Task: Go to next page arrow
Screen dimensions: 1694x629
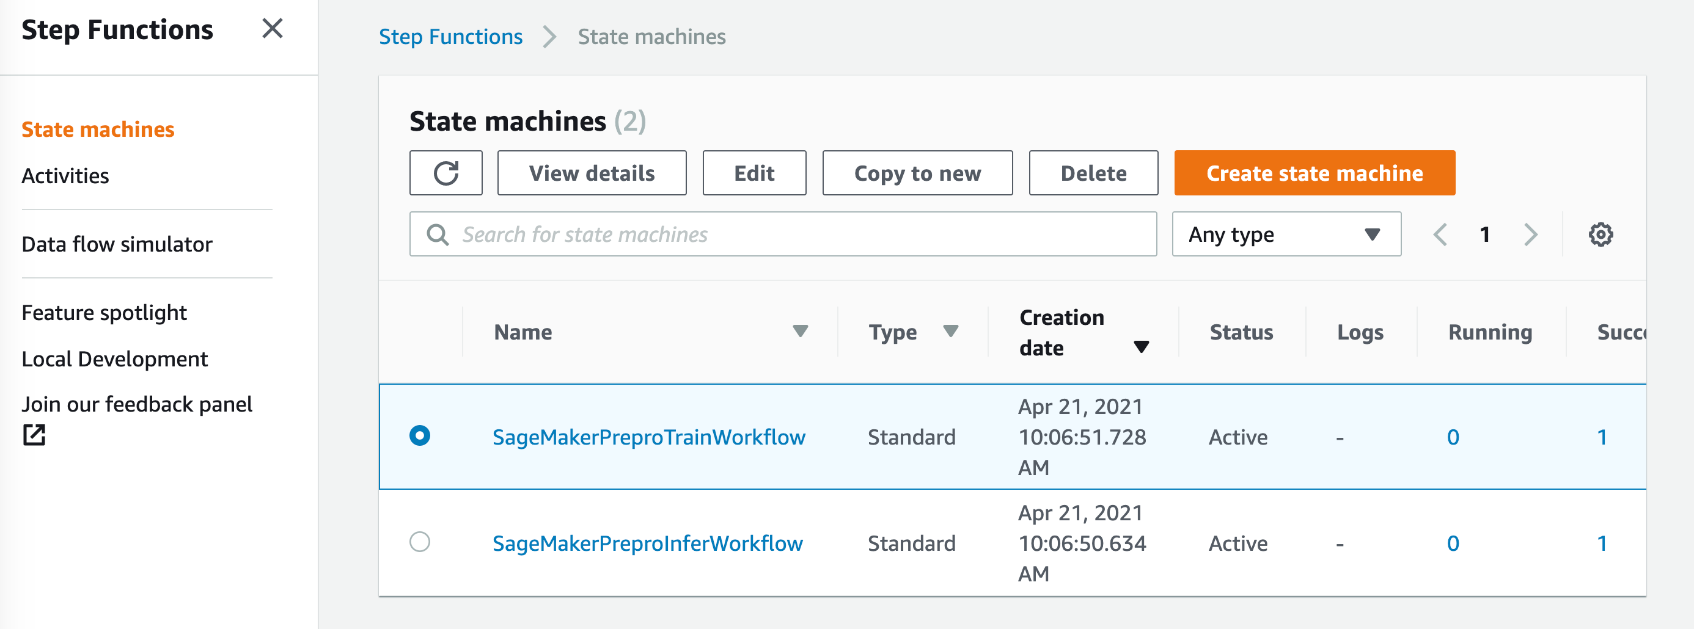Action: (x=1531, y=235)
